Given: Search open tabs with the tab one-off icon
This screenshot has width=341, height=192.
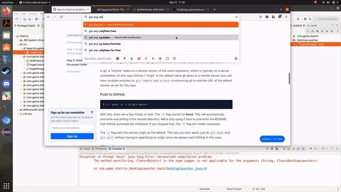Looking at the screenshot, I should pos(167,59).
